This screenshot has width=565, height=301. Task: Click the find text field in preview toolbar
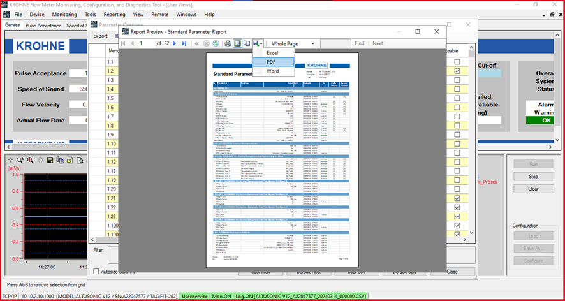click(x=335, y=43)
